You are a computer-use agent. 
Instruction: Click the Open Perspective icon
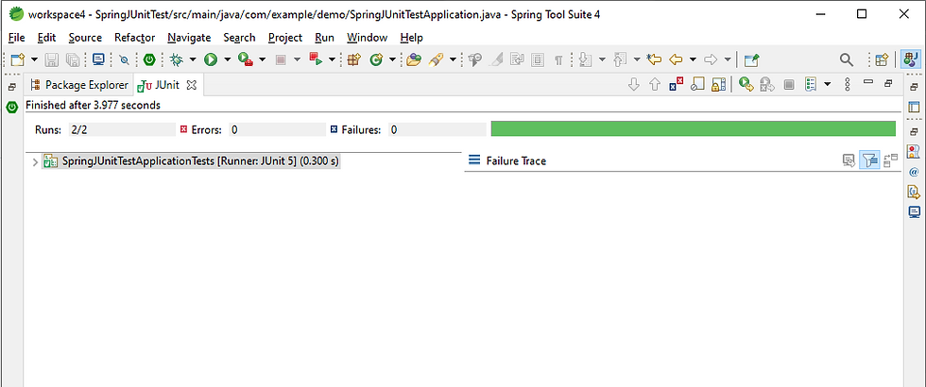[883, 59]
